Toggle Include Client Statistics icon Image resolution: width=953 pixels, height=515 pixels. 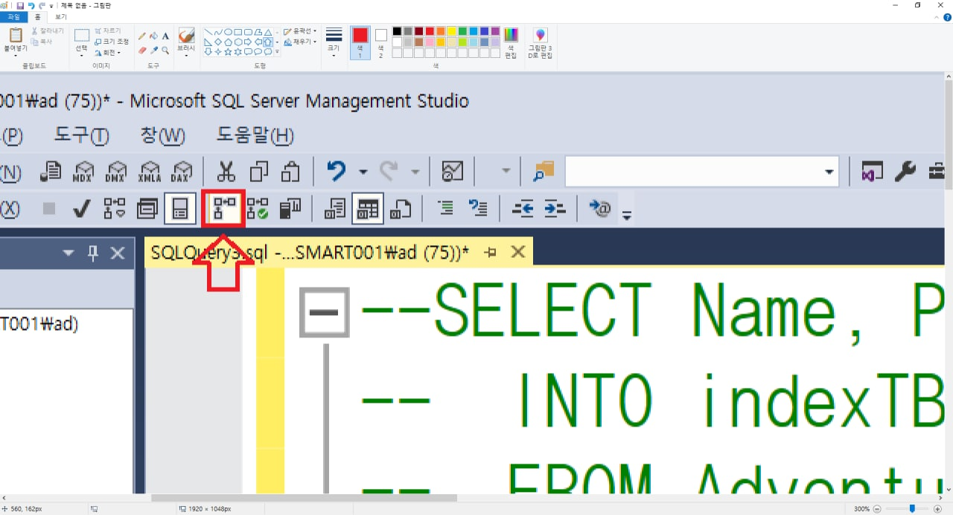click(290, 209)
